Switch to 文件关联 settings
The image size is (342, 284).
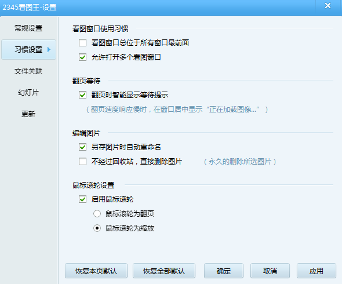[28, 71]
